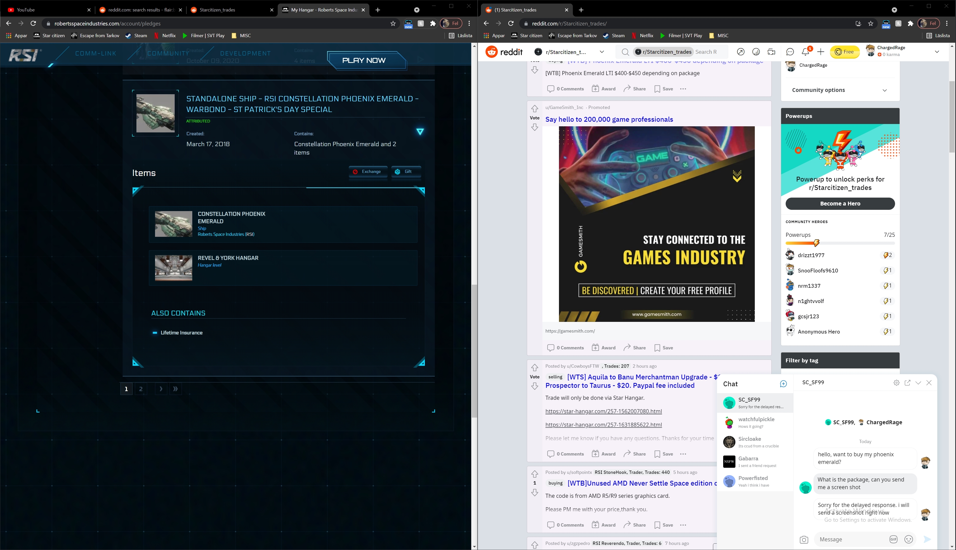Click the Reddit chat bubble icon
Image resolution: width=956 pixels, height=550 pixels.
point(789,52)
